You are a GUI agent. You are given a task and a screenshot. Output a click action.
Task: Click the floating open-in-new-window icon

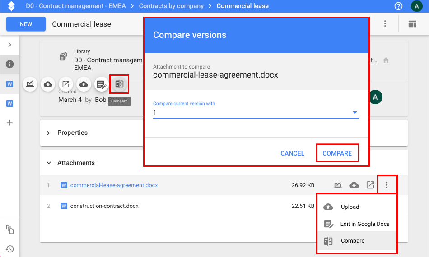[x=65, y=84]
